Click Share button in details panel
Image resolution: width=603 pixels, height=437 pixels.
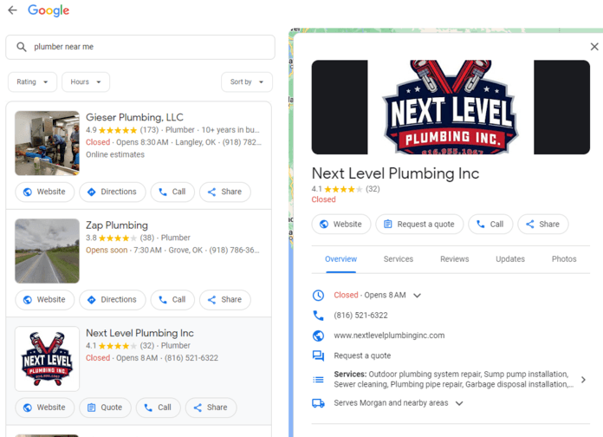[x=543, y=224]
